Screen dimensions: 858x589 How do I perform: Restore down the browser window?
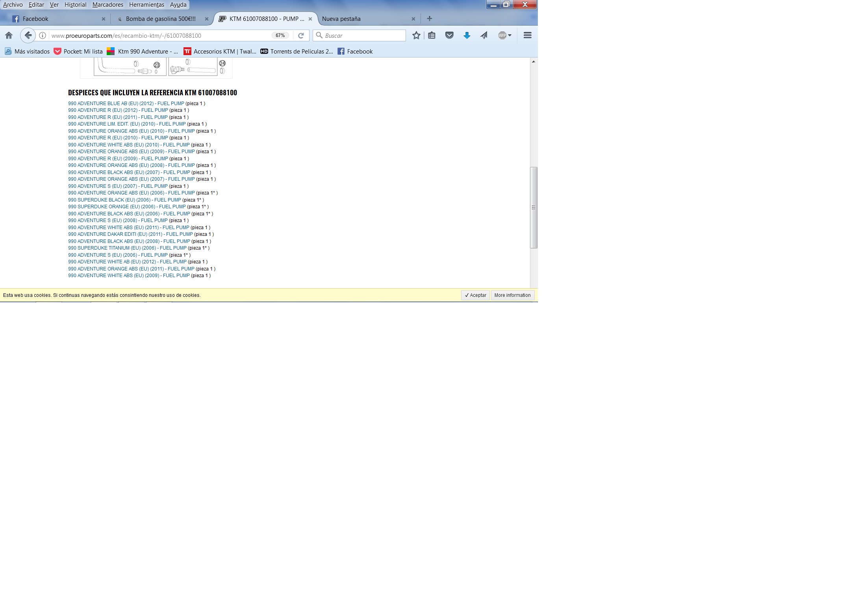(x=506, y=5)
